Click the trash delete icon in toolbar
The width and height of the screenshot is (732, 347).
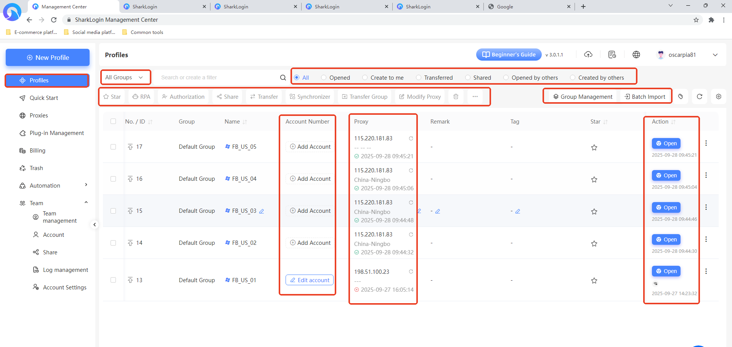pyautogui.click(x=456, y=96)
